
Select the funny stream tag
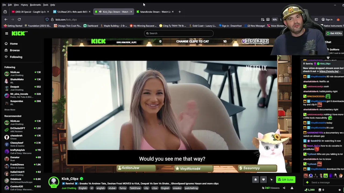(x=123, y=188)
